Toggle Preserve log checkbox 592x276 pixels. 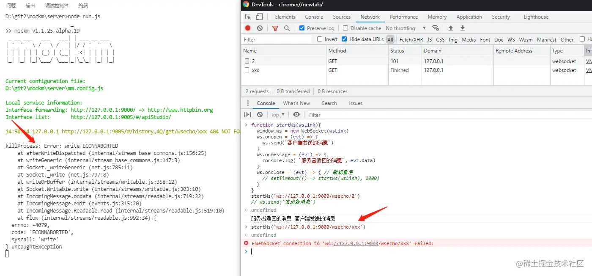click(x=302, y=28)
